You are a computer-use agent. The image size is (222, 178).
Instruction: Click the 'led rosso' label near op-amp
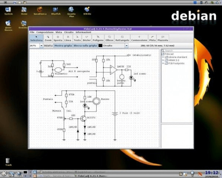tap(140, 74)
